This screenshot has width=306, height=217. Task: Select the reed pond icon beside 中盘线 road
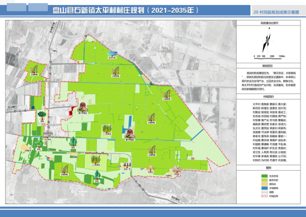[96, 159]
